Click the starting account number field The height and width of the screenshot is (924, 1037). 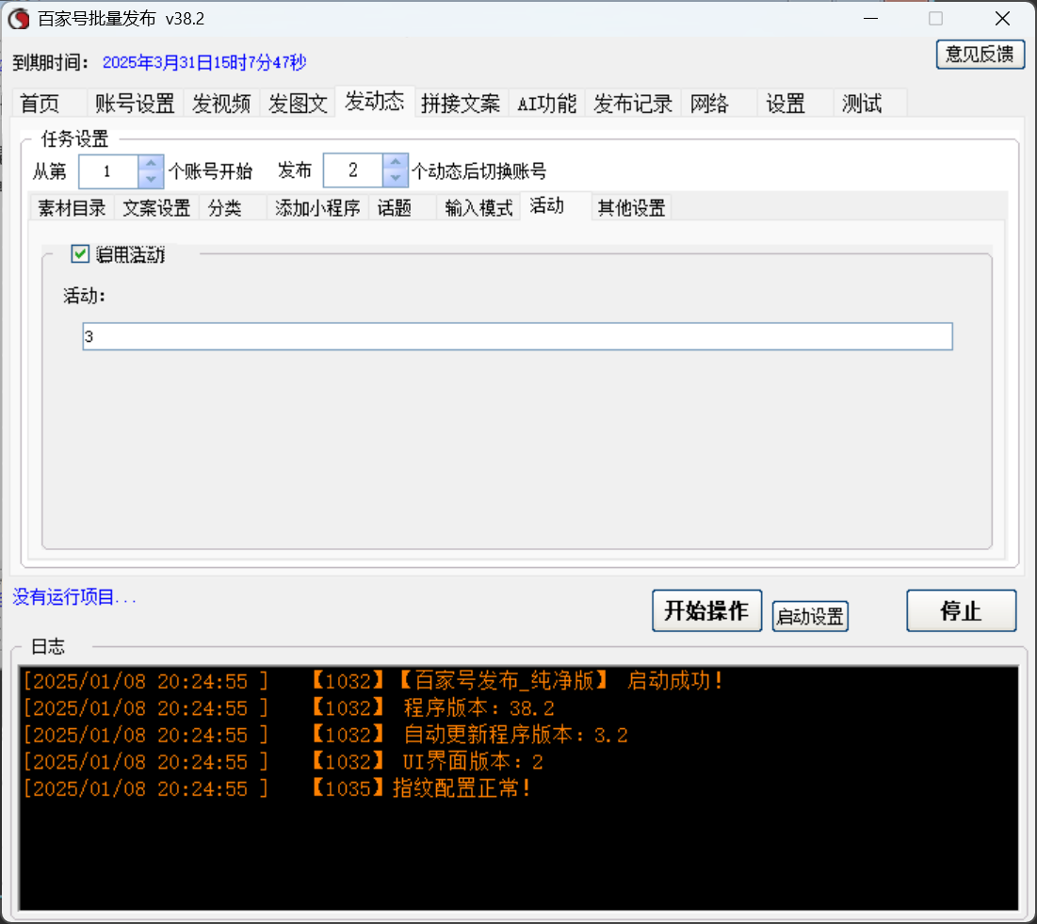pyautogui.click(x=108, y=171)
